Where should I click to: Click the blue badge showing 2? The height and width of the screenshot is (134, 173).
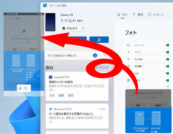[x=95, y=56]
